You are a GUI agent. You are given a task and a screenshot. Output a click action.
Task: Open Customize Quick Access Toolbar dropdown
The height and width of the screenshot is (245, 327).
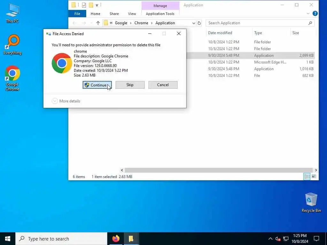click(x=97, y=5)
